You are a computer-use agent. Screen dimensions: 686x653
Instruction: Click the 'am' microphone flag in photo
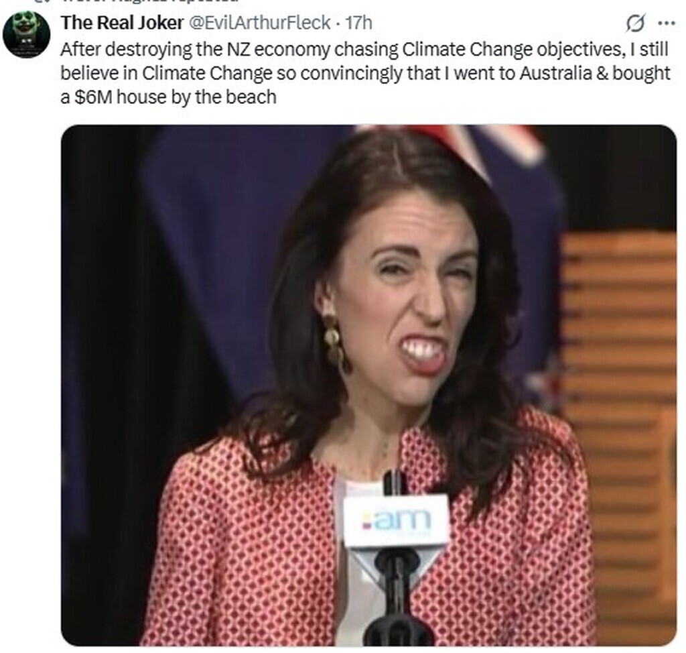(397, 520)
